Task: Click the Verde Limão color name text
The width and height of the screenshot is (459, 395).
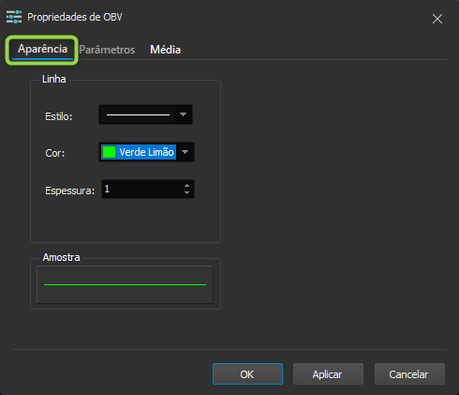Action: tap(146, 152)
